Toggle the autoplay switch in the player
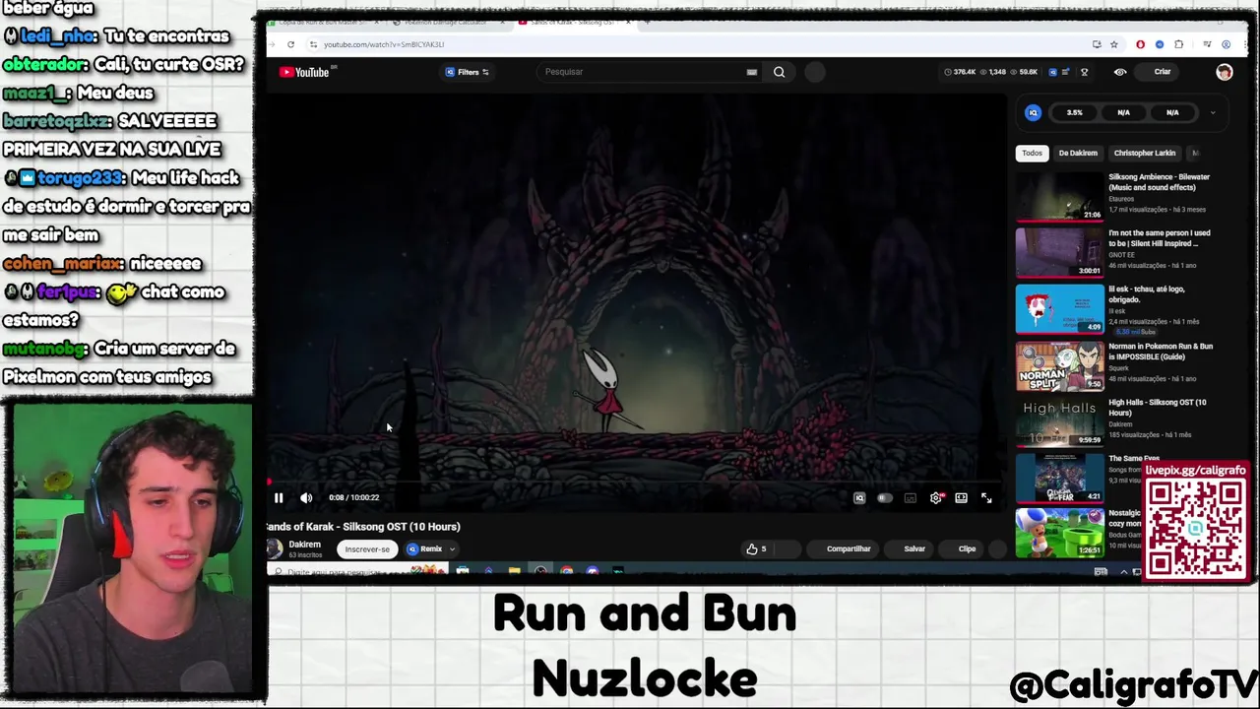The width and height of the screenshot is (1260, 709). pos(884,498)
